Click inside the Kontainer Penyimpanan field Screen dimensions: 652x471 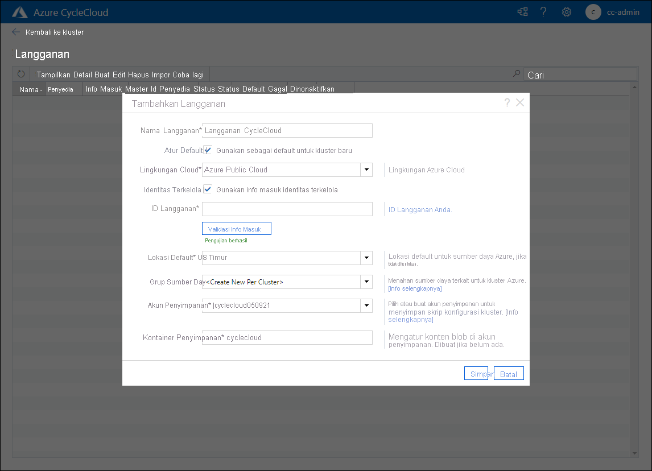coord(287,337)
